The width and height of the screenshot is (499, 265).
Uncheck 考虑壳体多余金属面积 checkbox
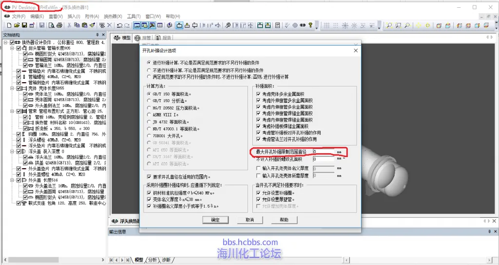pos(259,94)
